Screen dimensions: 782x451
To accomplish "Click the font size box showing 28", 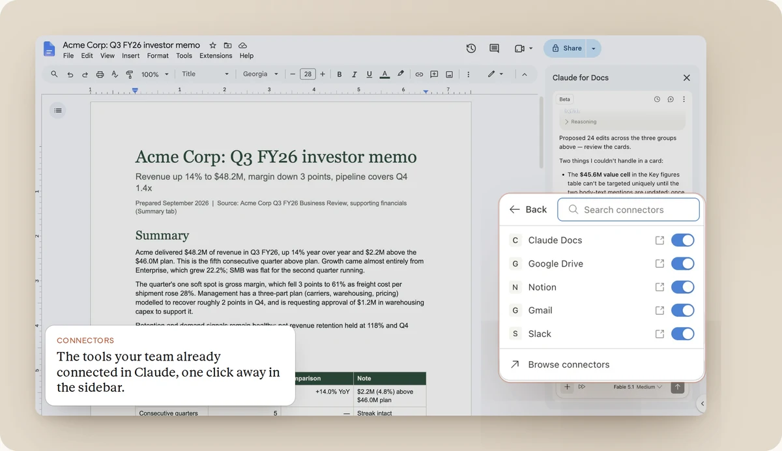I will click(x=308, y=74).
